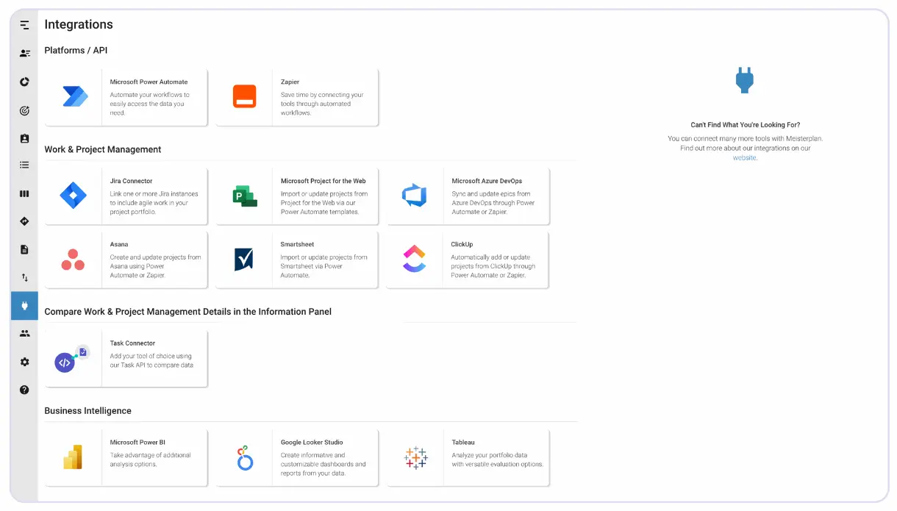Expand the sidebar hamburger menu
The height and width of the screenshot is (511, 897).
[x=24, y=25]
